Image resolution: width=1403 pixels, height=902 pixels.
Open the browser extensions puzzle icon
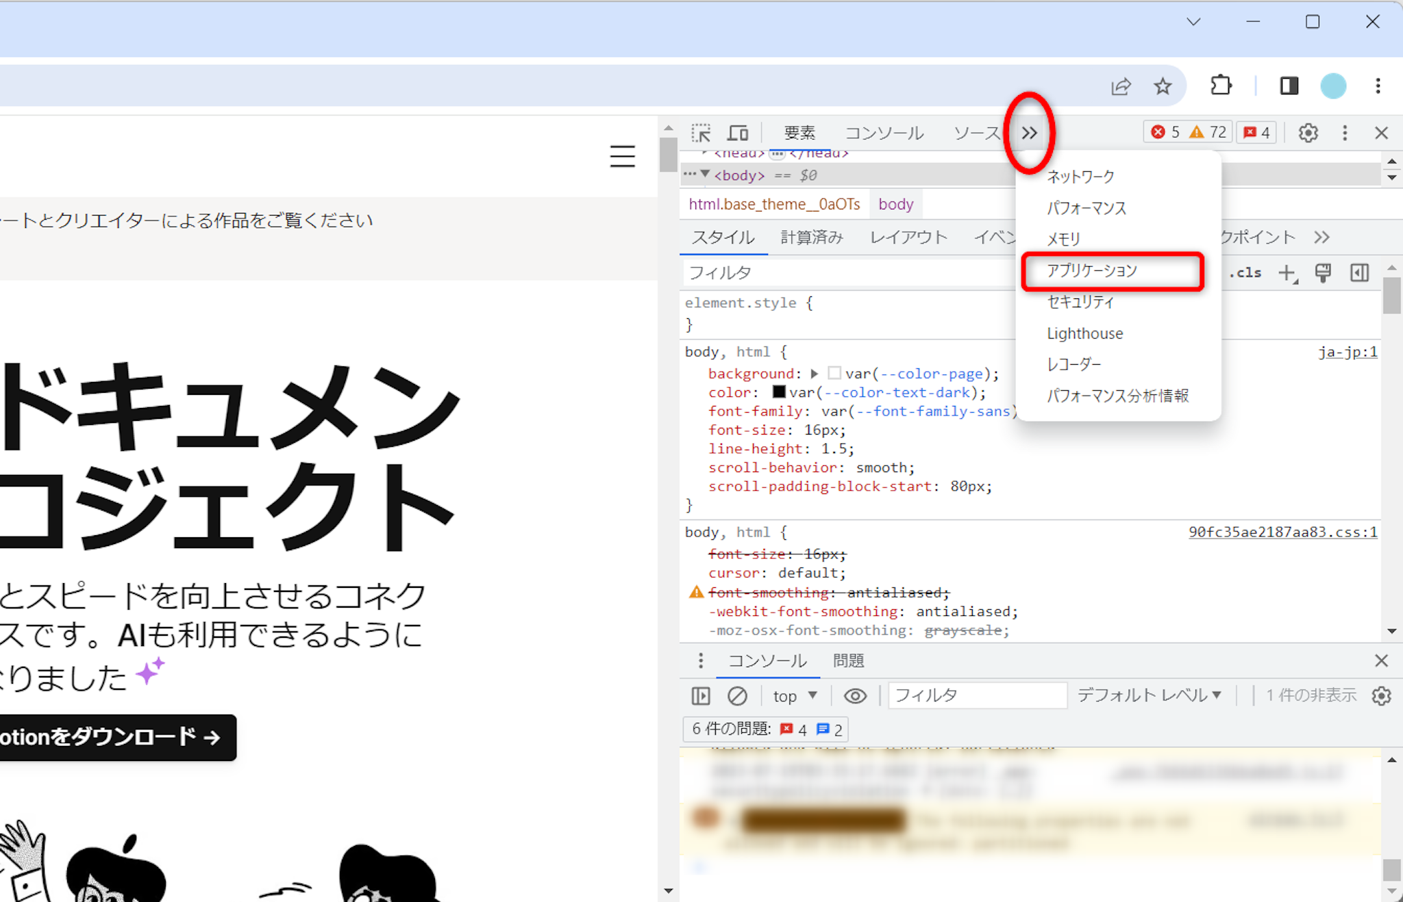pyautogui.click(x=1221, y=86)
